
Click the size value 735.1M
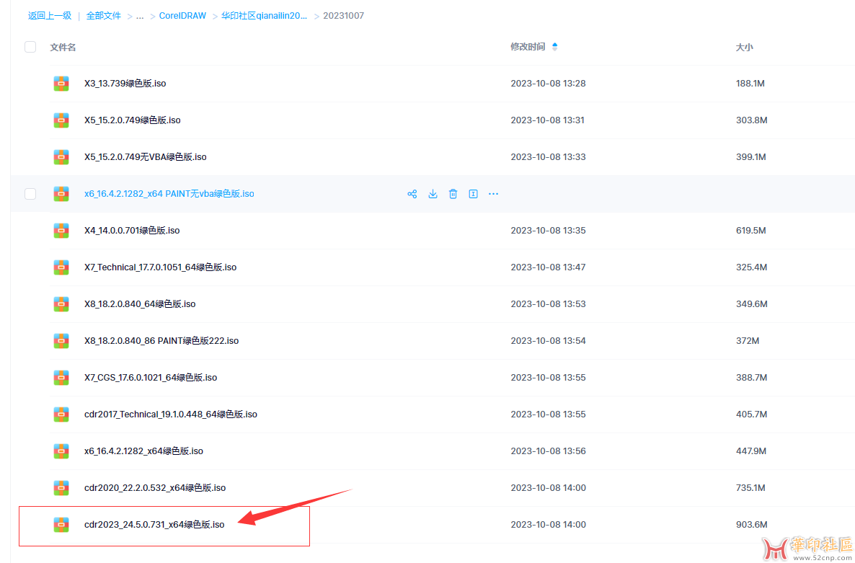[x=751, y=488]
